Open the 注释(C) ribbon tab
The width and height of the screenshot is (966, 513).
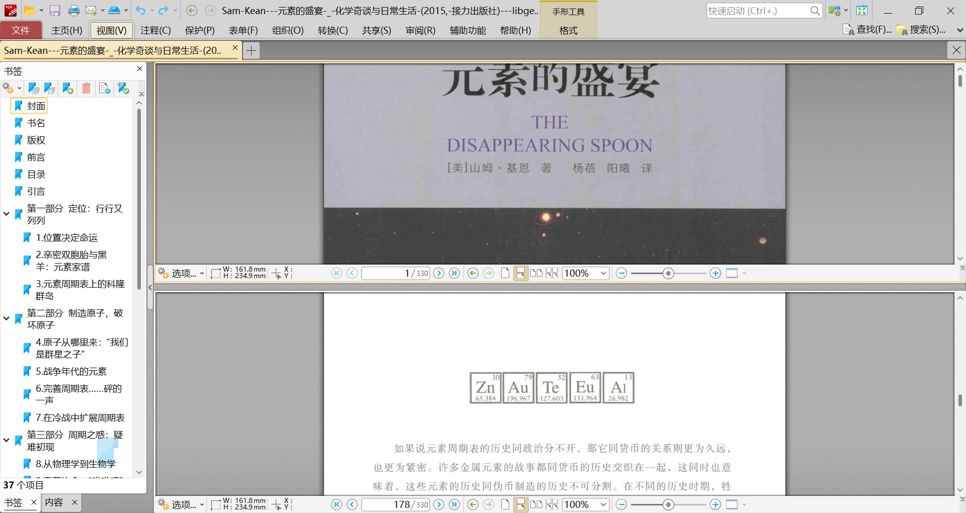click(155, 30)
